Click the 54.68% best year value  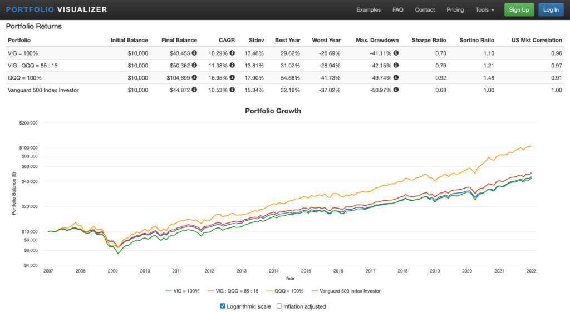290,78
